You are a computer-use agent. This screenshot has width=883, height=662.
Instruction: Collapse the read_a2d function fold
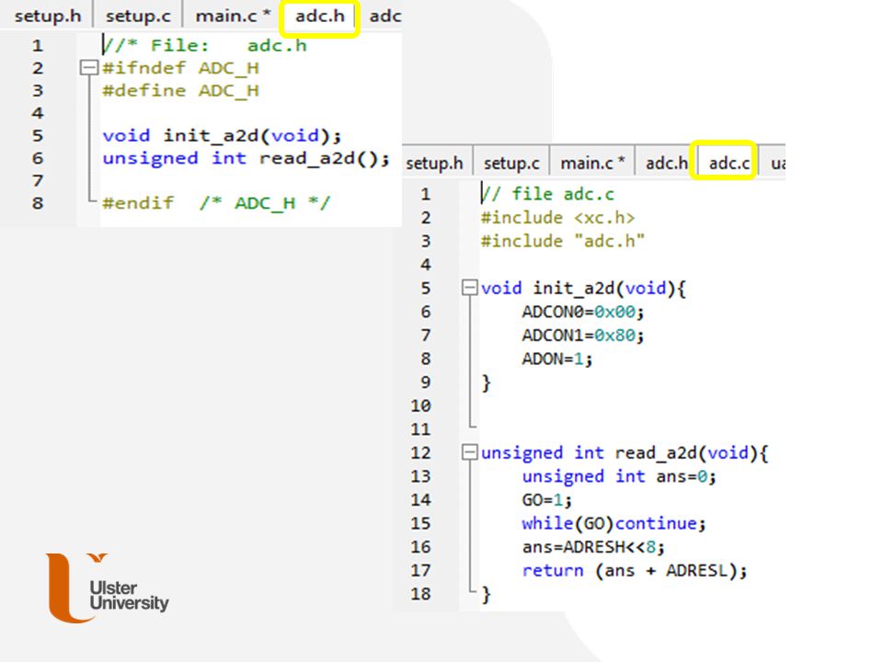(x=469, y=452)
